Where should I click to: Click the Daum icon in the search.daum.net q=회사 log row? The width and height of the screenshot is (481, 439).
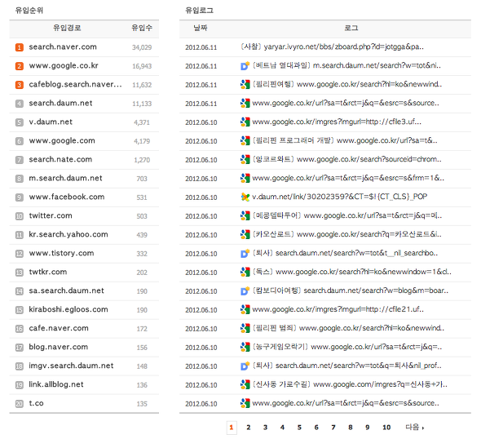point(245,366)
